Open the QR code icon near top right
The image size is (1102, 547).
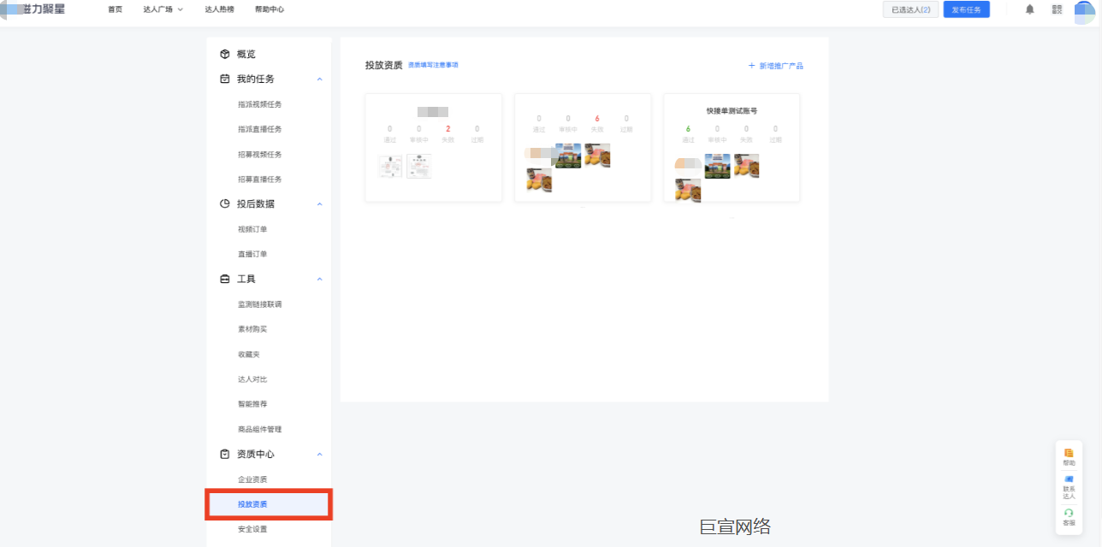click(1056, 9)
